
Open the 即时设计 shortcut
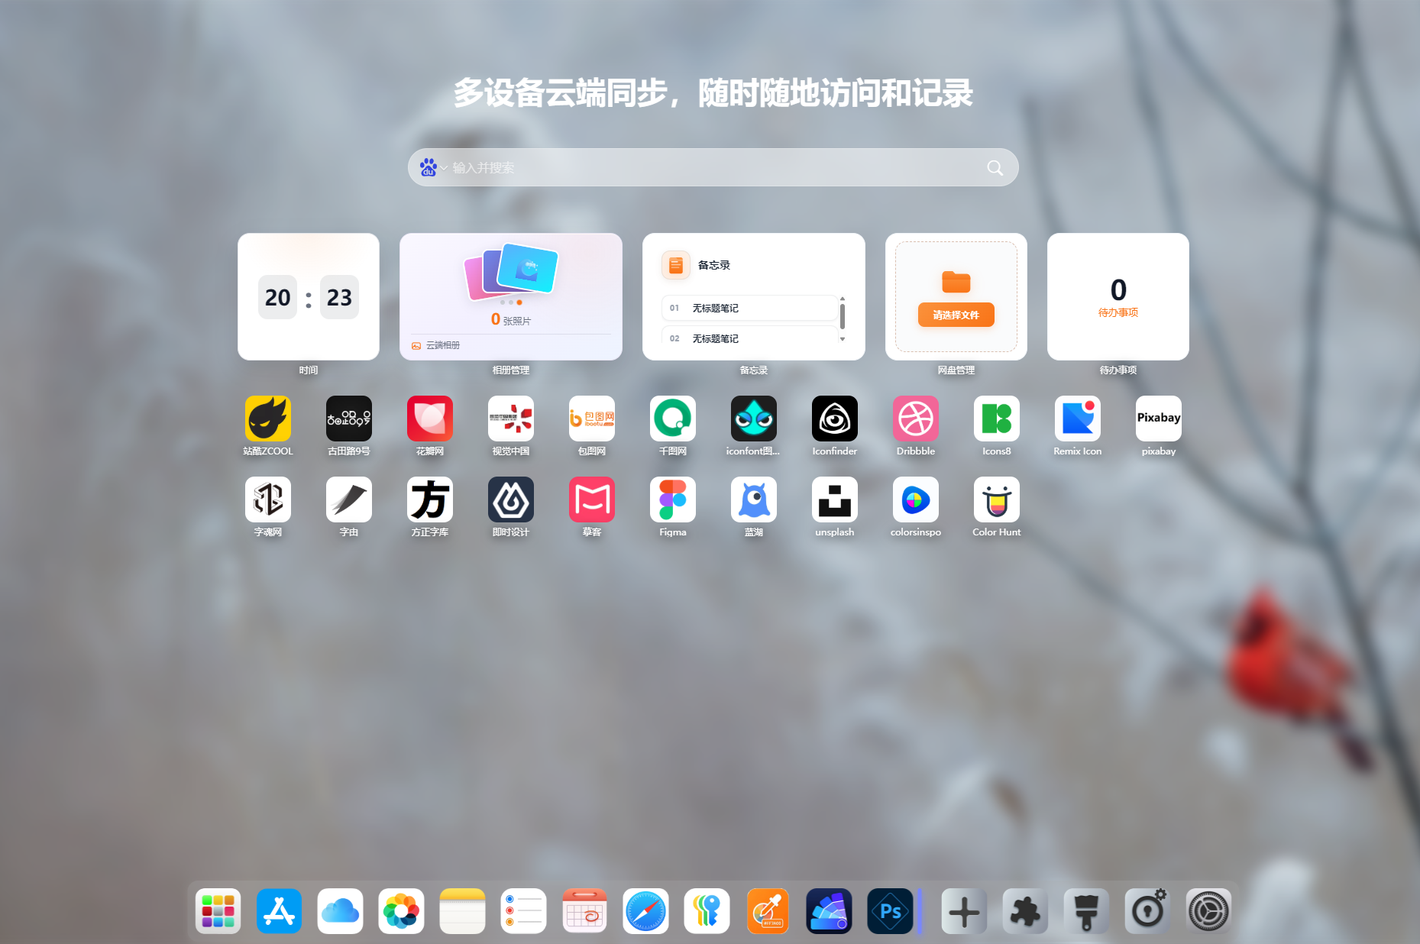coord(511,499)
